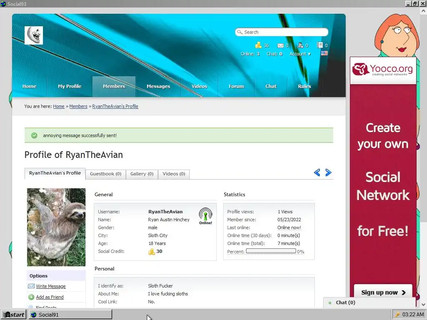Viewport: 427px width, 320px height.
Task: Click the Social91 taskbar button
Action: point(70,315)
